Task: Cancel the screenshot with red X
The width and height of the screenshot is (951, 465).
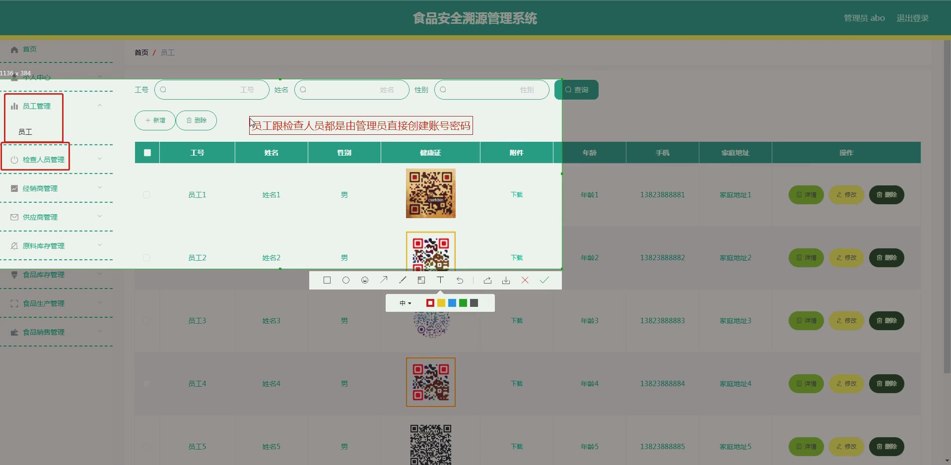Action: point(525,280)
